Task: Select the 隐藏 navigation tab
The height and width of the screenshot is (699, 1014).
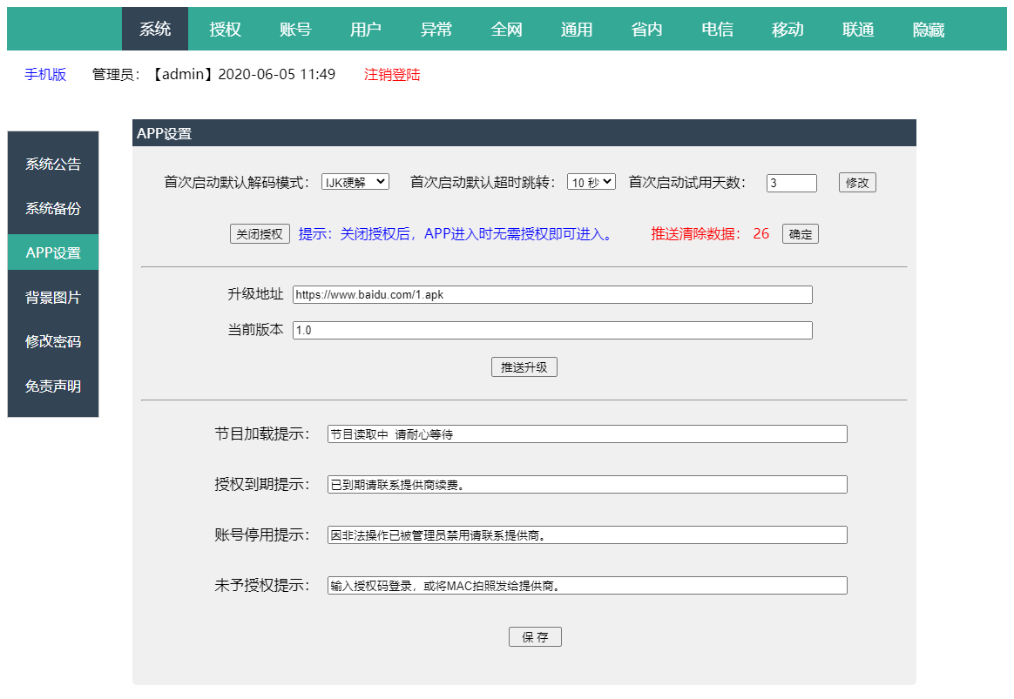Action: pyautogui.click(x=928, y=30)
